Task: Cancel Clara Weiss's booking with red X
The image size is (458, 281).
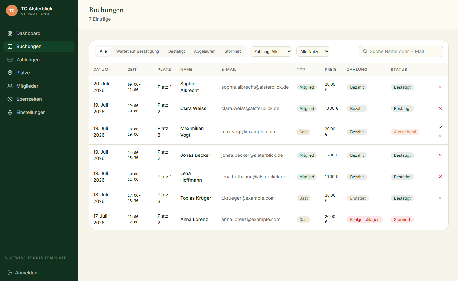Action: point(440,108)
